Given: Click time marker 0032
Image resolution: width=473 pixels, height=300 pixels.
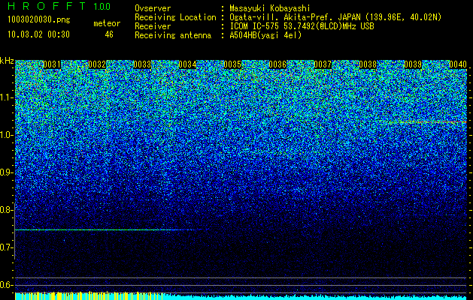Looking at the screenshot, I should (97, 64).
